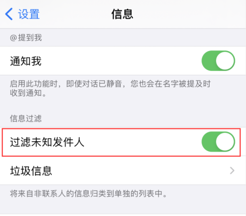The width and height of the screenshot is (246, 216).
Task: Open 垃圾信息 using its right chevron
Action: point(232,171)
